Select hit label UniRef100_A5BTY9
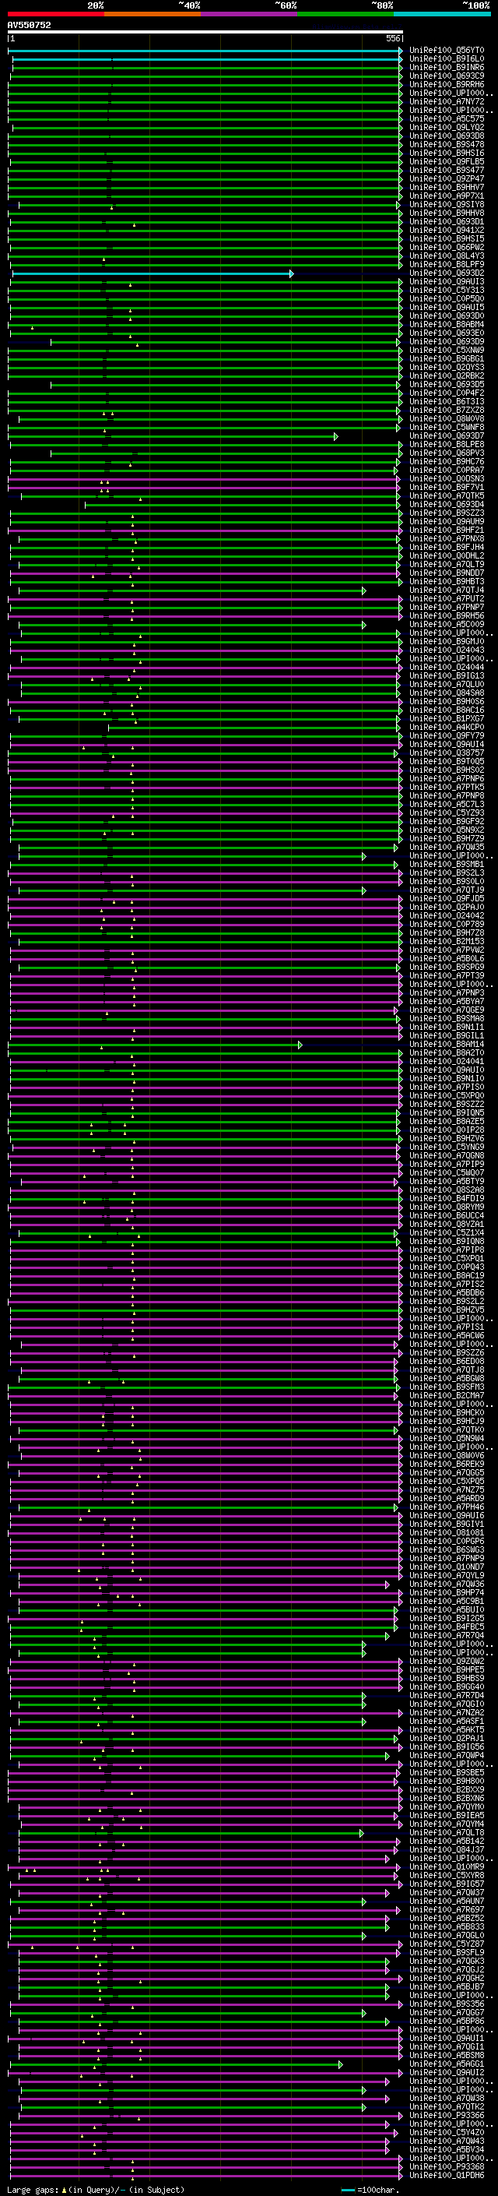The width and height of the screenshot is (498, 2196). tap(446, 1181)
